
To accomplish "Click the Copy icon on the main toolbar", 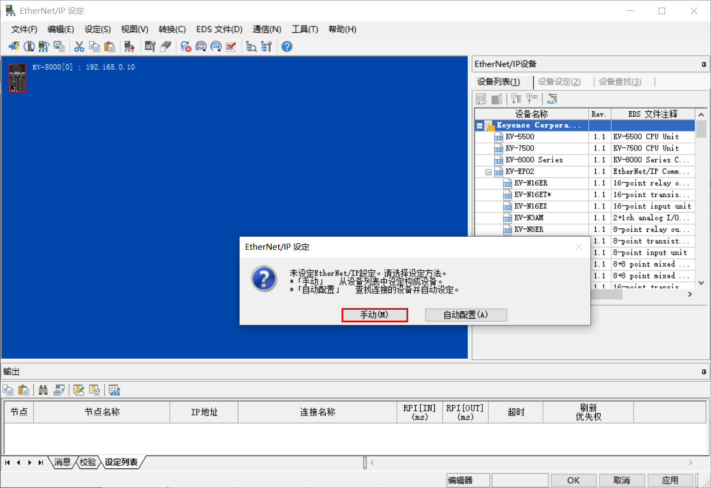I will pyautogui.click(x=94, y=46).
